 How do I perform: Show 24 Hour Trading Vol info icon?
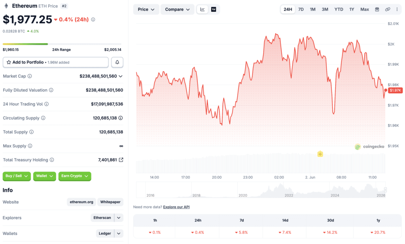point(47,104)
